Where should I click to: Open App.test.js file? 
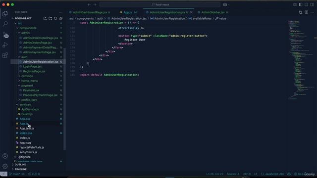pos(27,129)
